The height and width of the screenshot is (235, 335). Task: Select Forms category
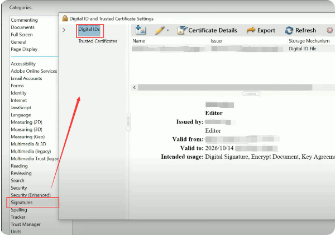pos(17,86)
